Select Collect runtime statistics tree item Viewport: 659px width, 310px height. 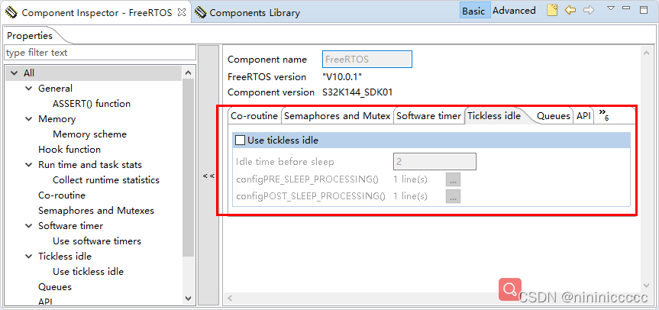(x=106, y=179)
